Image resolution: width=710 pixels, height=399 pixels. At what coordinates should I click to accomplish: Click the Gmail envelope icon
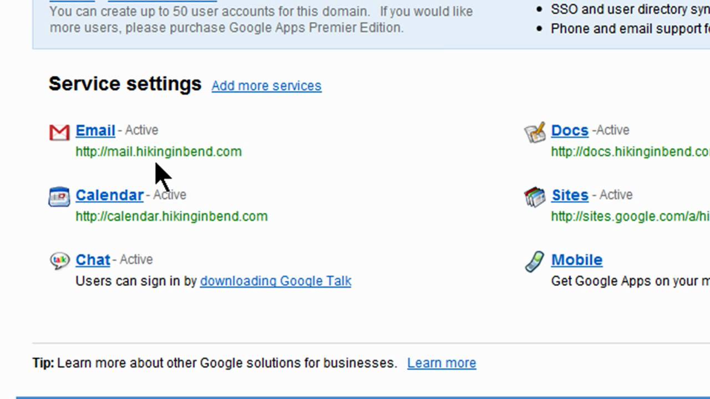click(x=59, y=132)
